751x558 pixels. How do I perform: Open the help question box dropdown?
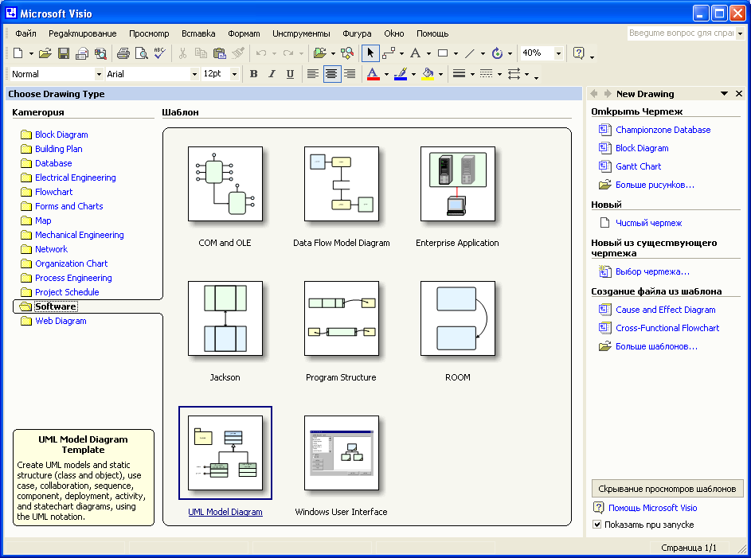coord(740,33)
